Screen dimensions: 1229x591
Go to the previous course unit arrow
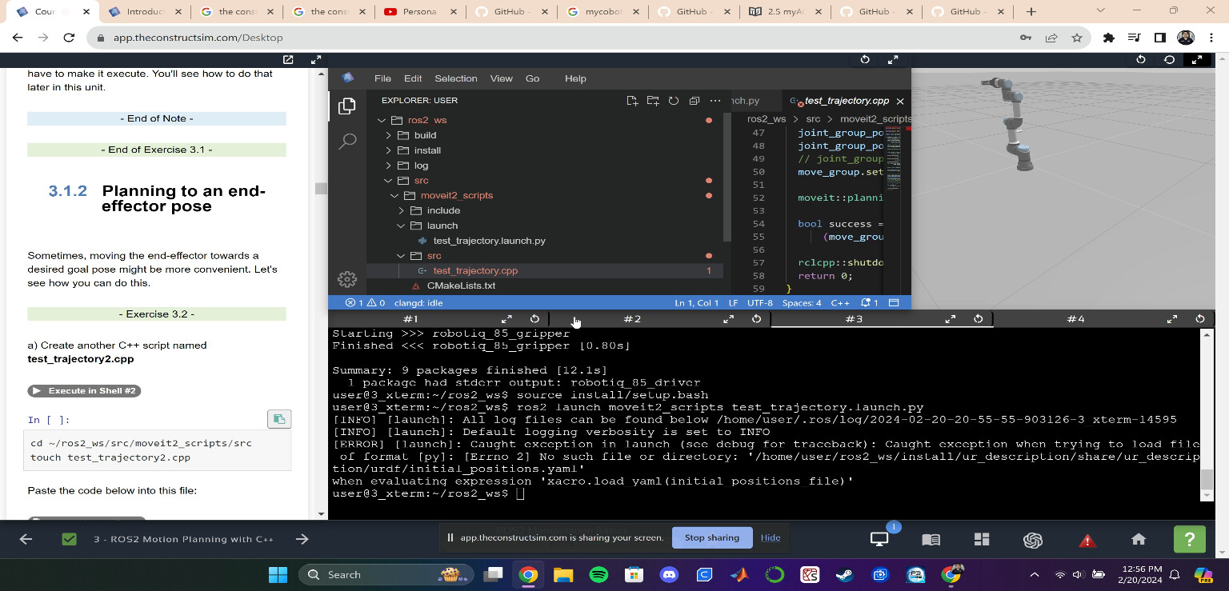coord(26,539)
